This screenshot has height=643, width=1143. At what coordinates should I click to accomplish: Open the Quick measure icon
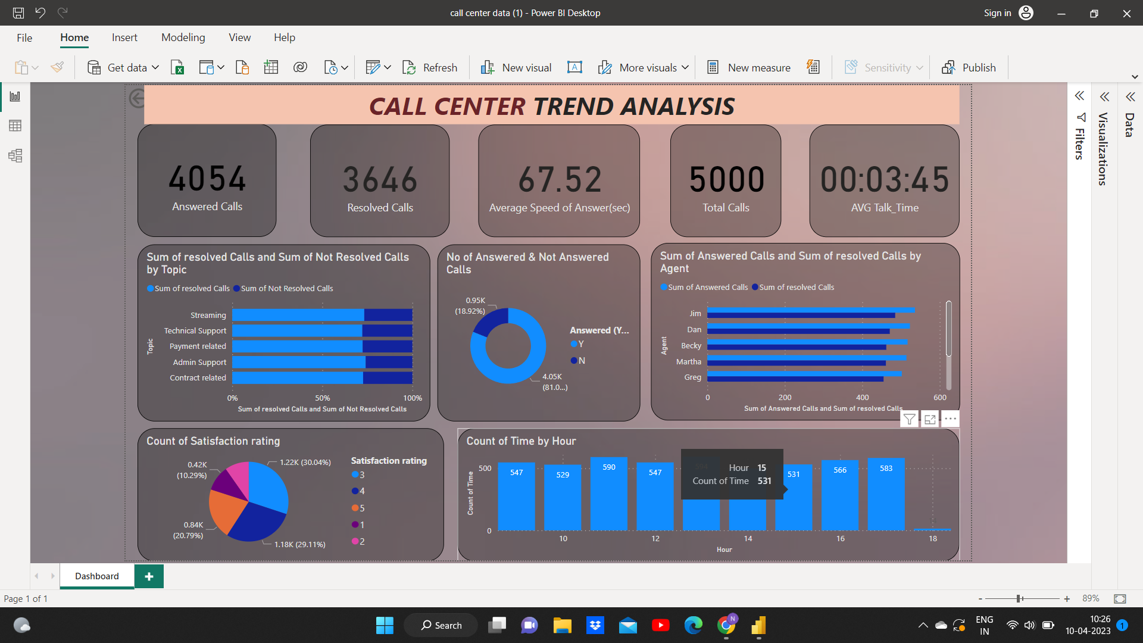click(813, 67)
